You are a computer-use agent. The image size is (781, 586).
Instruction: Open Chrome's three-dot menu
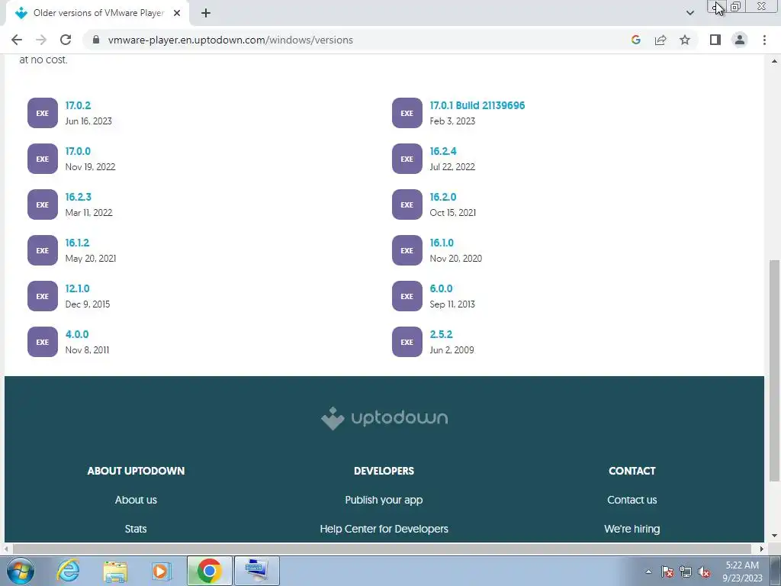764,40
